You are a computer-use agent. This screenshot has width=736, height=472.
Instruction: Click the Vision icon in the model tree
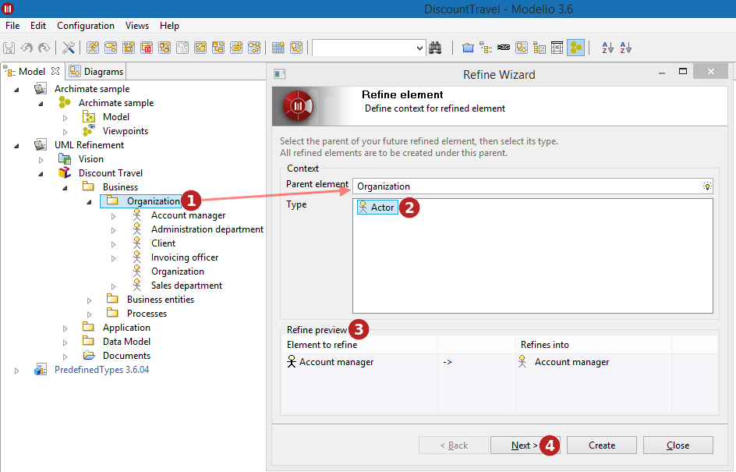[x=64, y=158]
